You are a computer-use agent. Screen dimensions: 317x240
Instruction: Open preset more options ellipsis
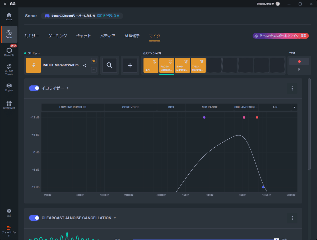94,70
